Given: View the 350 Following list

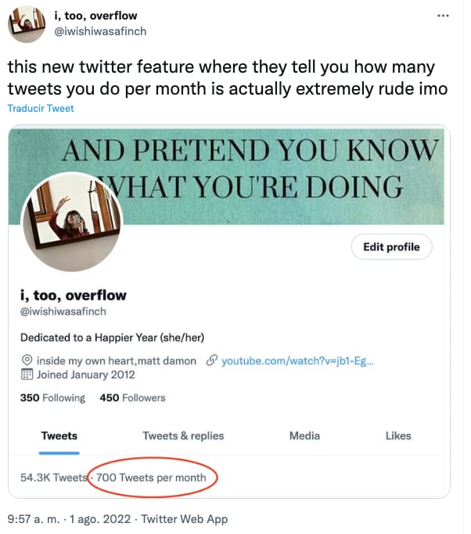Looking at the screenshot, I should click(52, 398).
